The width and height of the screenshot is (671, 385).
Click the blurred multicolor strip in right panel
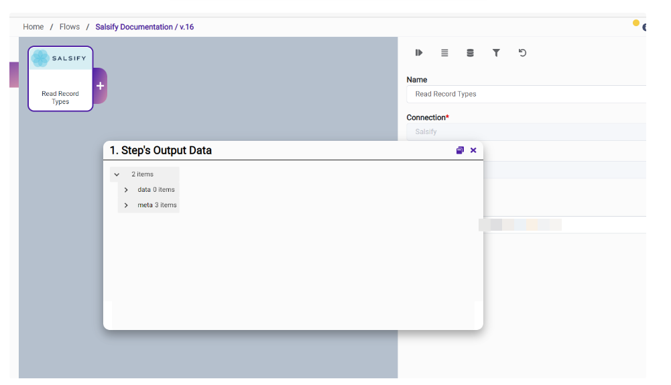coord(520,225)
